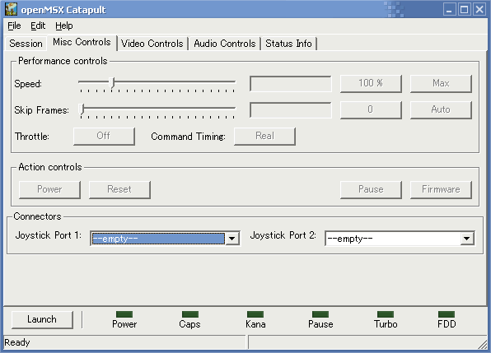491x353 pixels.
Task: Click the Skip Frames value field
Action: pos(291,110)
